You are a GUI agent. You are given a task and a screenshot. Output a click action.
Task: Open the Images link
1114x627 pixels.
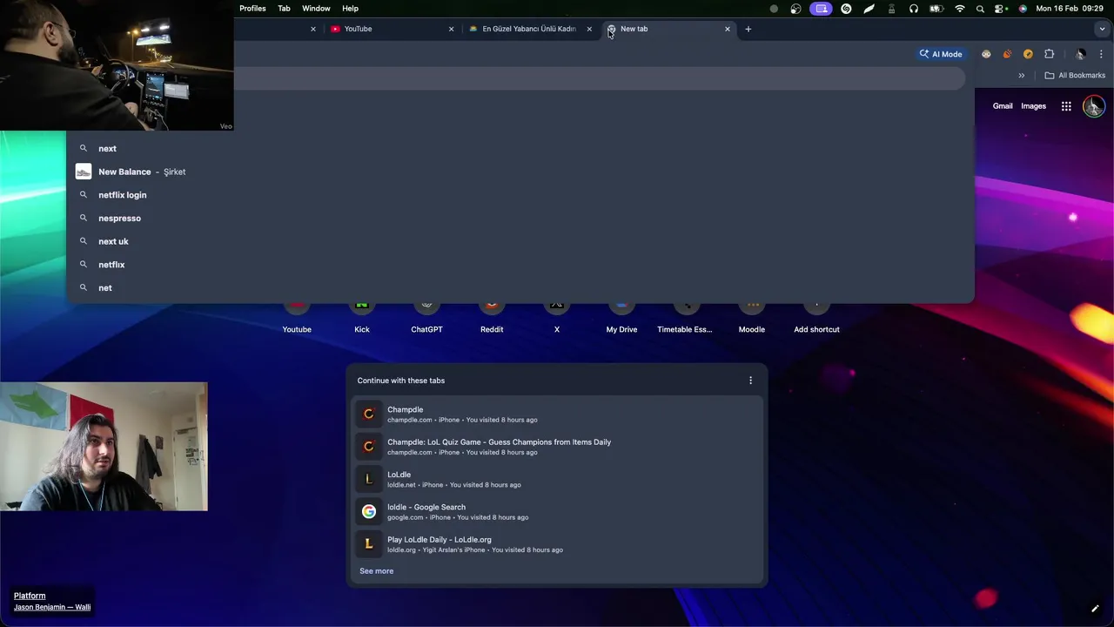[1033, 106]
